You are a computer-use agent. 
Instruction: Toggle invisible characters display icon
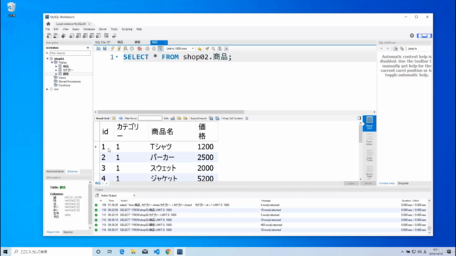(220, 48)
